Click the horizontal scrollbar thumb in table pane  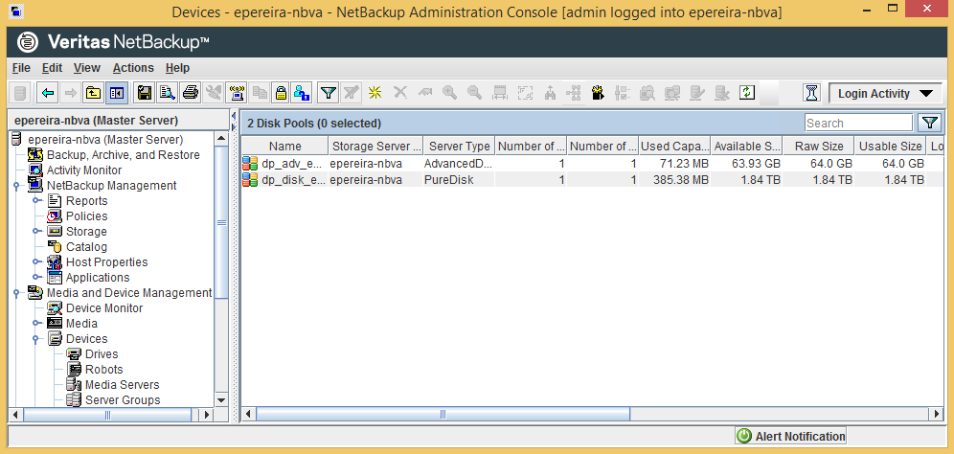(443, 414)
